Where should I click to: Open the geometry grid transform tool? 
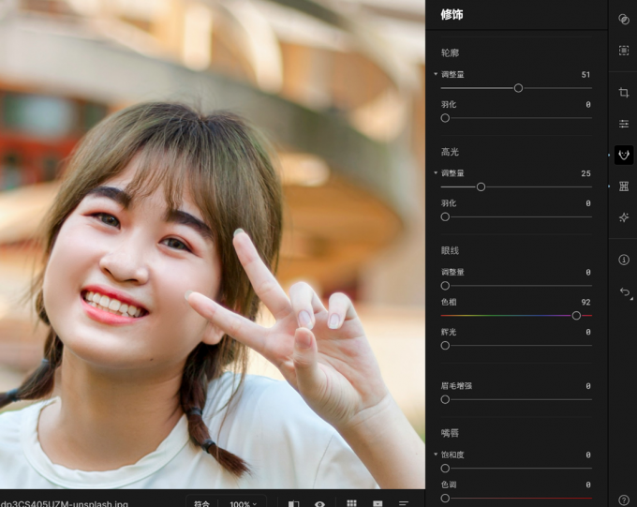point(624,186)
